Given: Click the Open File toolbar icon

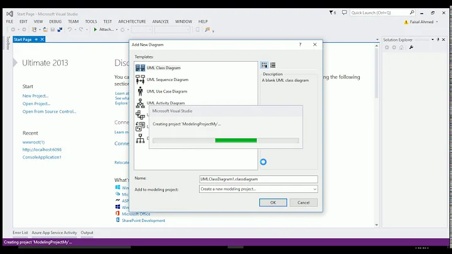Looking at the screenshot, I should [45, 30].
